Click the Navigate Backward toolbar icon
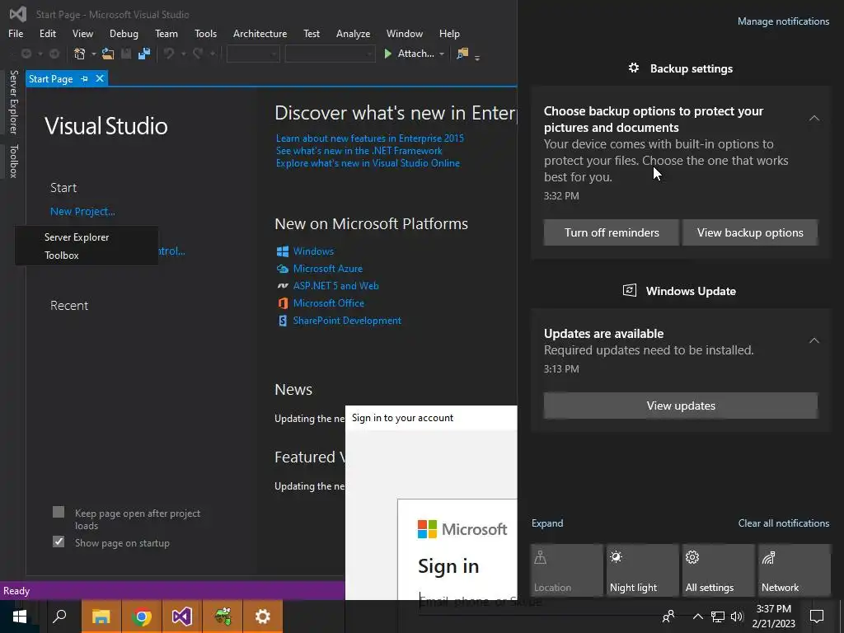 [26, 54]
